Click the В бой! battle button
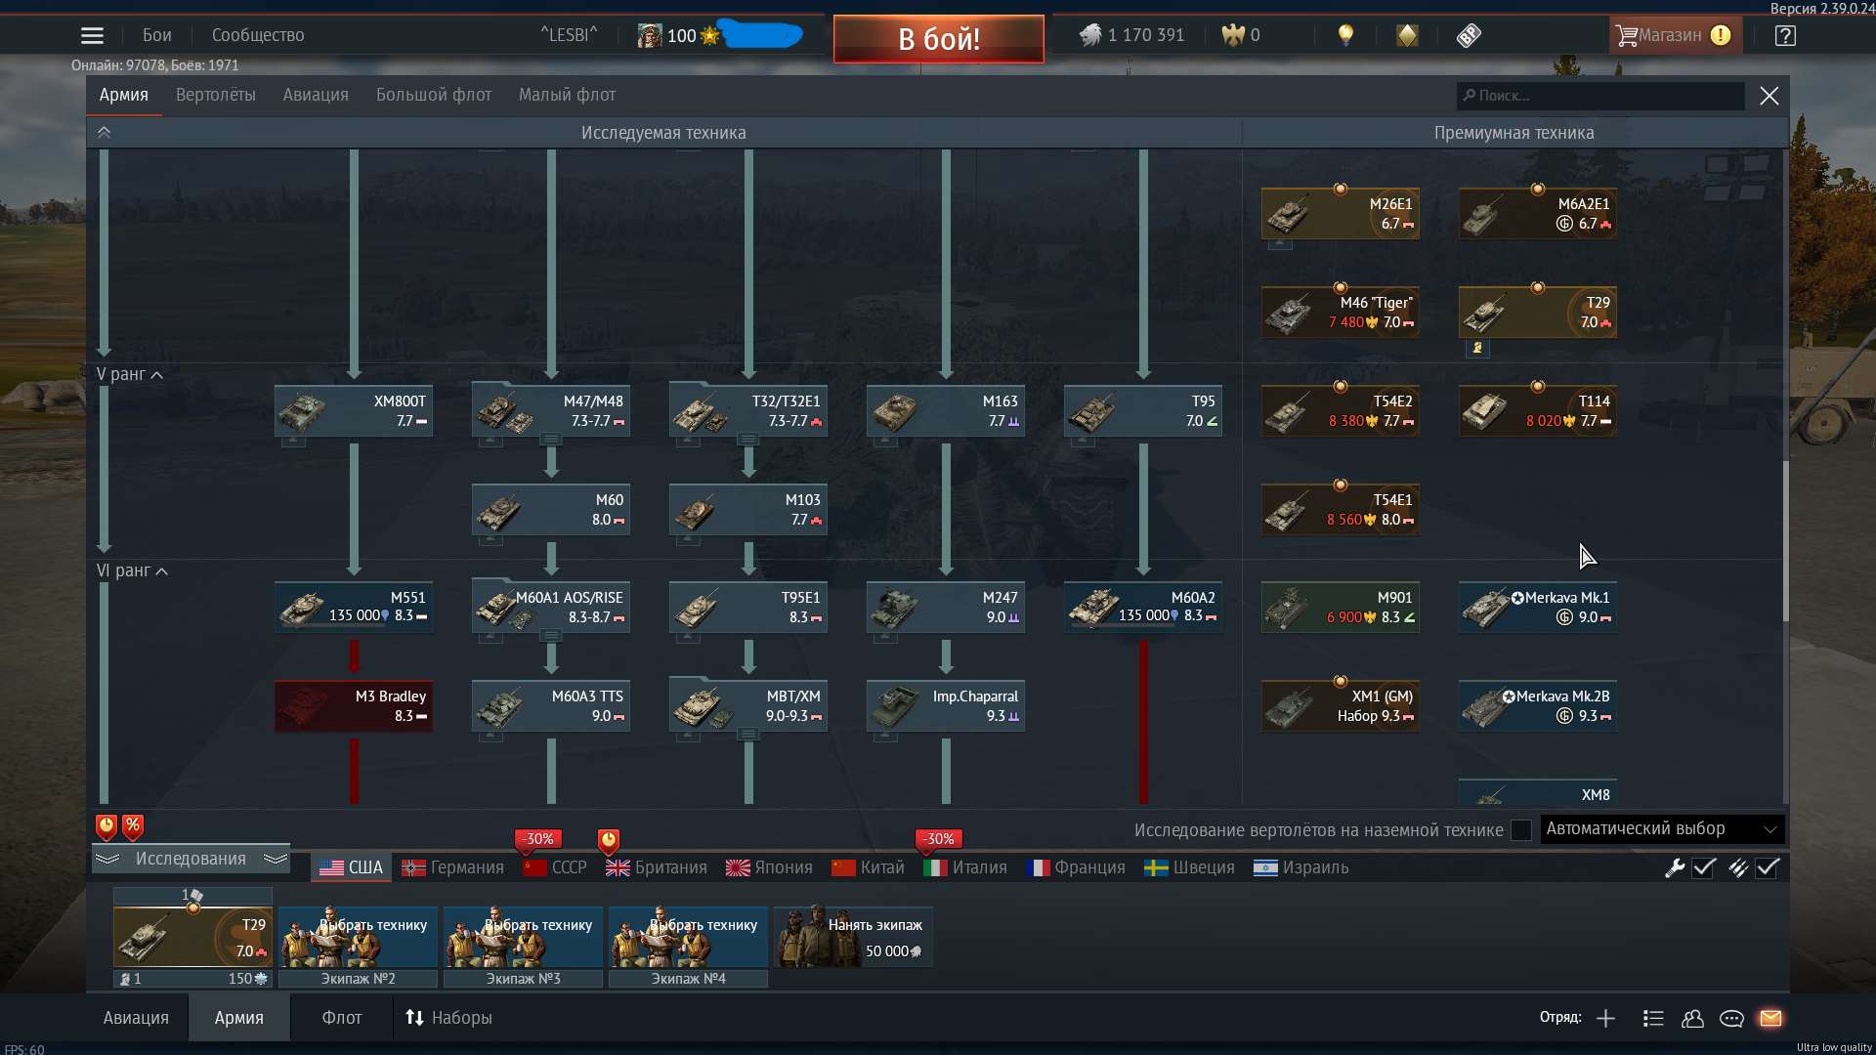Viewport: 1876px width, 1055px height. coord(938,39)
